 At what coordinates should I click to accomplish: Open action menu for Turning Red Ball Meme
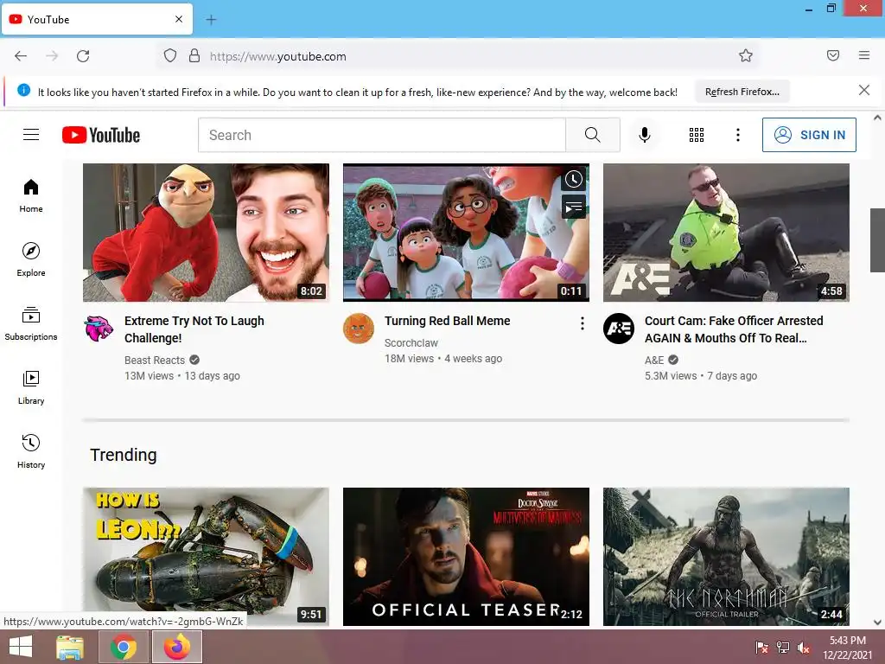click(x=583, y=323)
